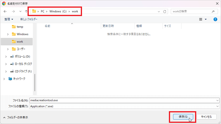Click the view layout icon
The height and width of the screenshot is (124, 221).
point(201,19)
